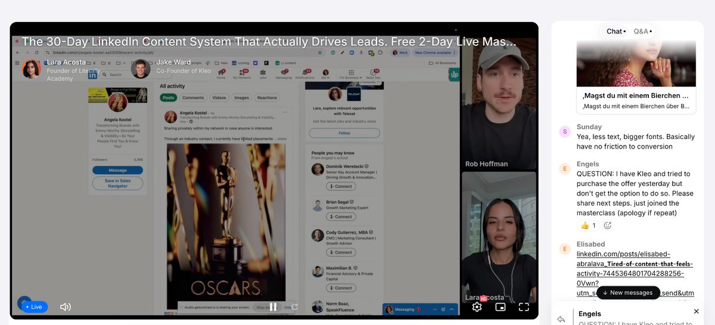
Task: Open Sales Nav icon in LinkedIn
Action: (x=373, y=75)
